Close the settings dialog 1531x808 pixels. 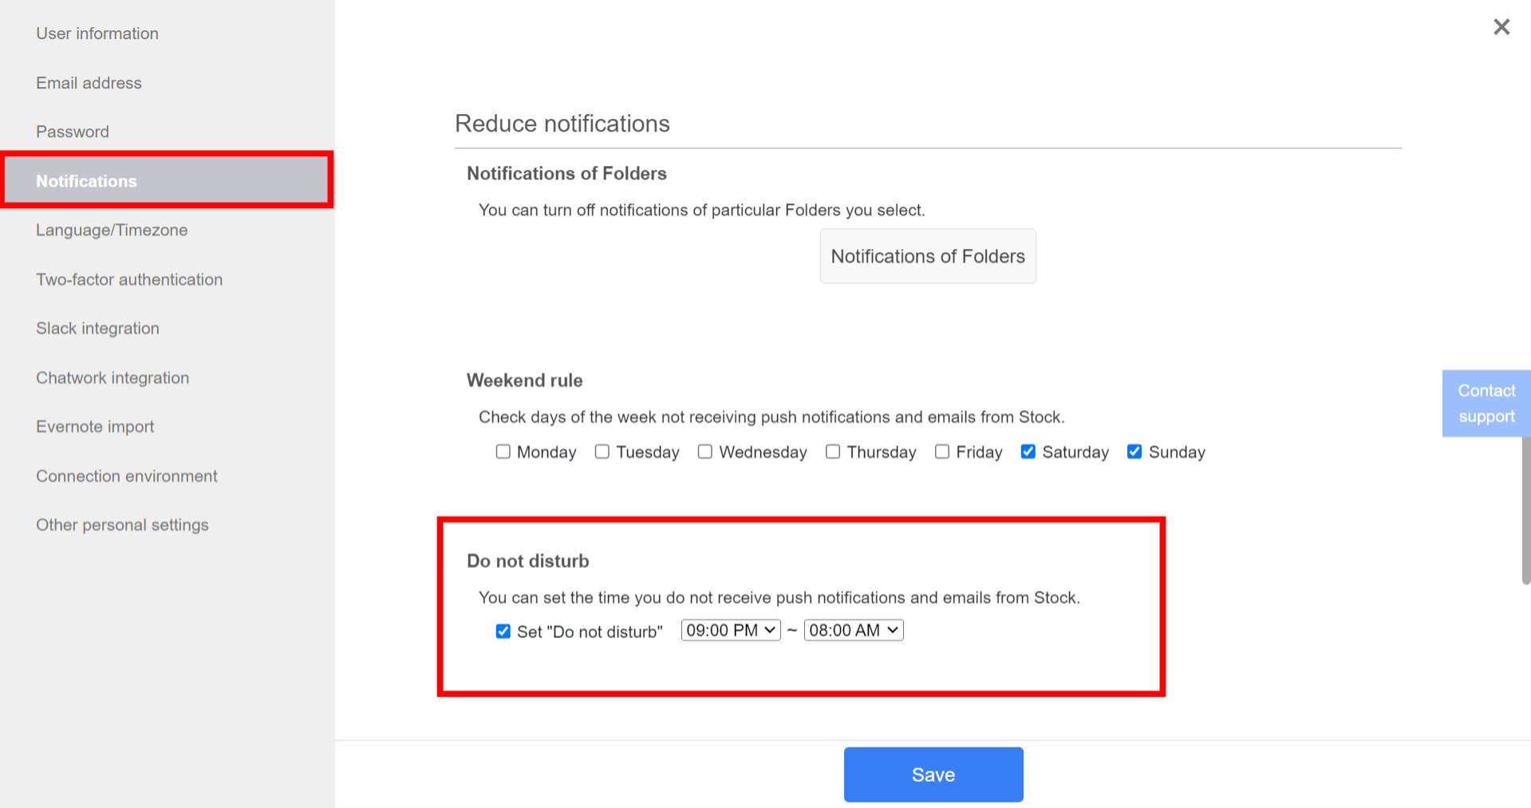(x=1501, y=26)
